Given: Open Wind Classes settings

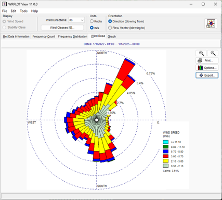Looking at the screenshot, I should 62,28.
